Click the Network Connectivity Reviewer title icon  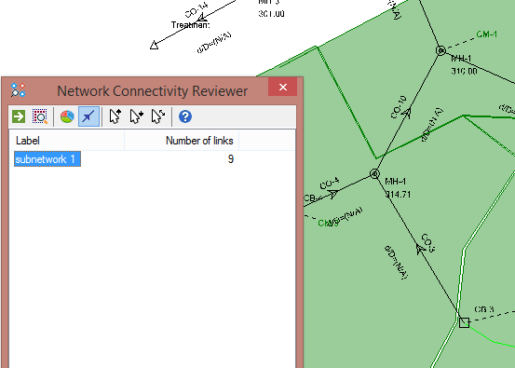pos(18,90)
